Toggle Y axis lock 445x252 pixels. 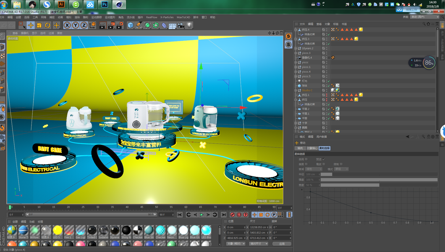coord(76,25)
